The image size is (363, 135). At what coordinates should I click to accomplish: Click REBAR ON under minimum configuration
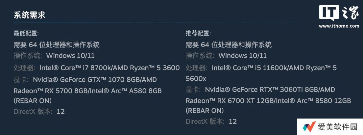(33, 100)
